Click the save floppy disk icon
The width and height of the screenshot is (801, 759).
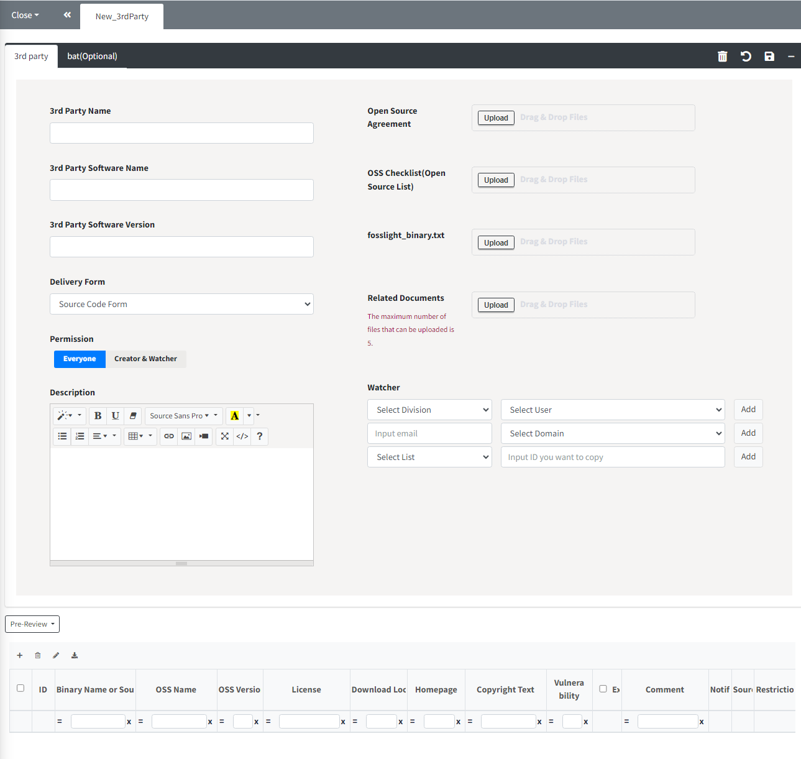tap(769, 57)
